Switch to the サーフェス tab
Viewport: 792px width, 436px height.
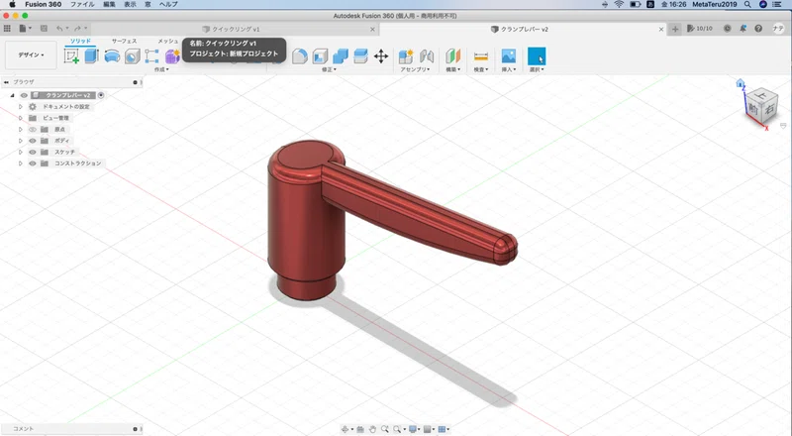tap(124, 41)
